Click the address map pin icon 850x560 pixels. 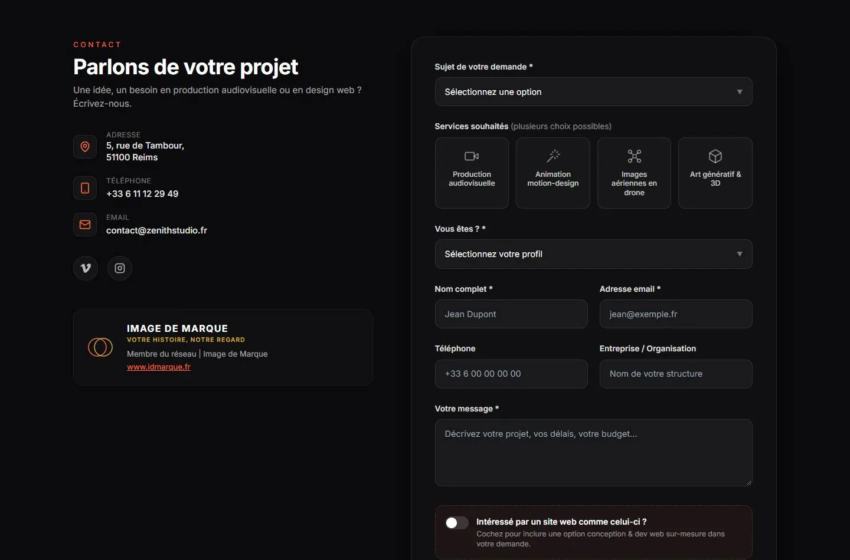(x=85, y=147)
